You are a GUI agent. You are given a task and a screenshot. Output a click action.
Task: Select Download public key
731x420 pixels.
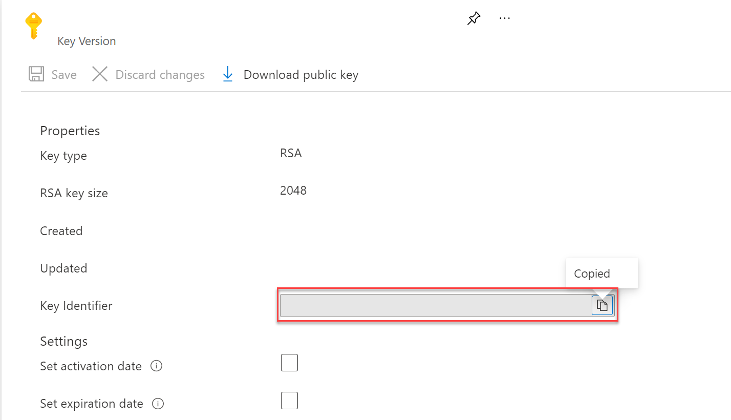[x=302, y=74]
